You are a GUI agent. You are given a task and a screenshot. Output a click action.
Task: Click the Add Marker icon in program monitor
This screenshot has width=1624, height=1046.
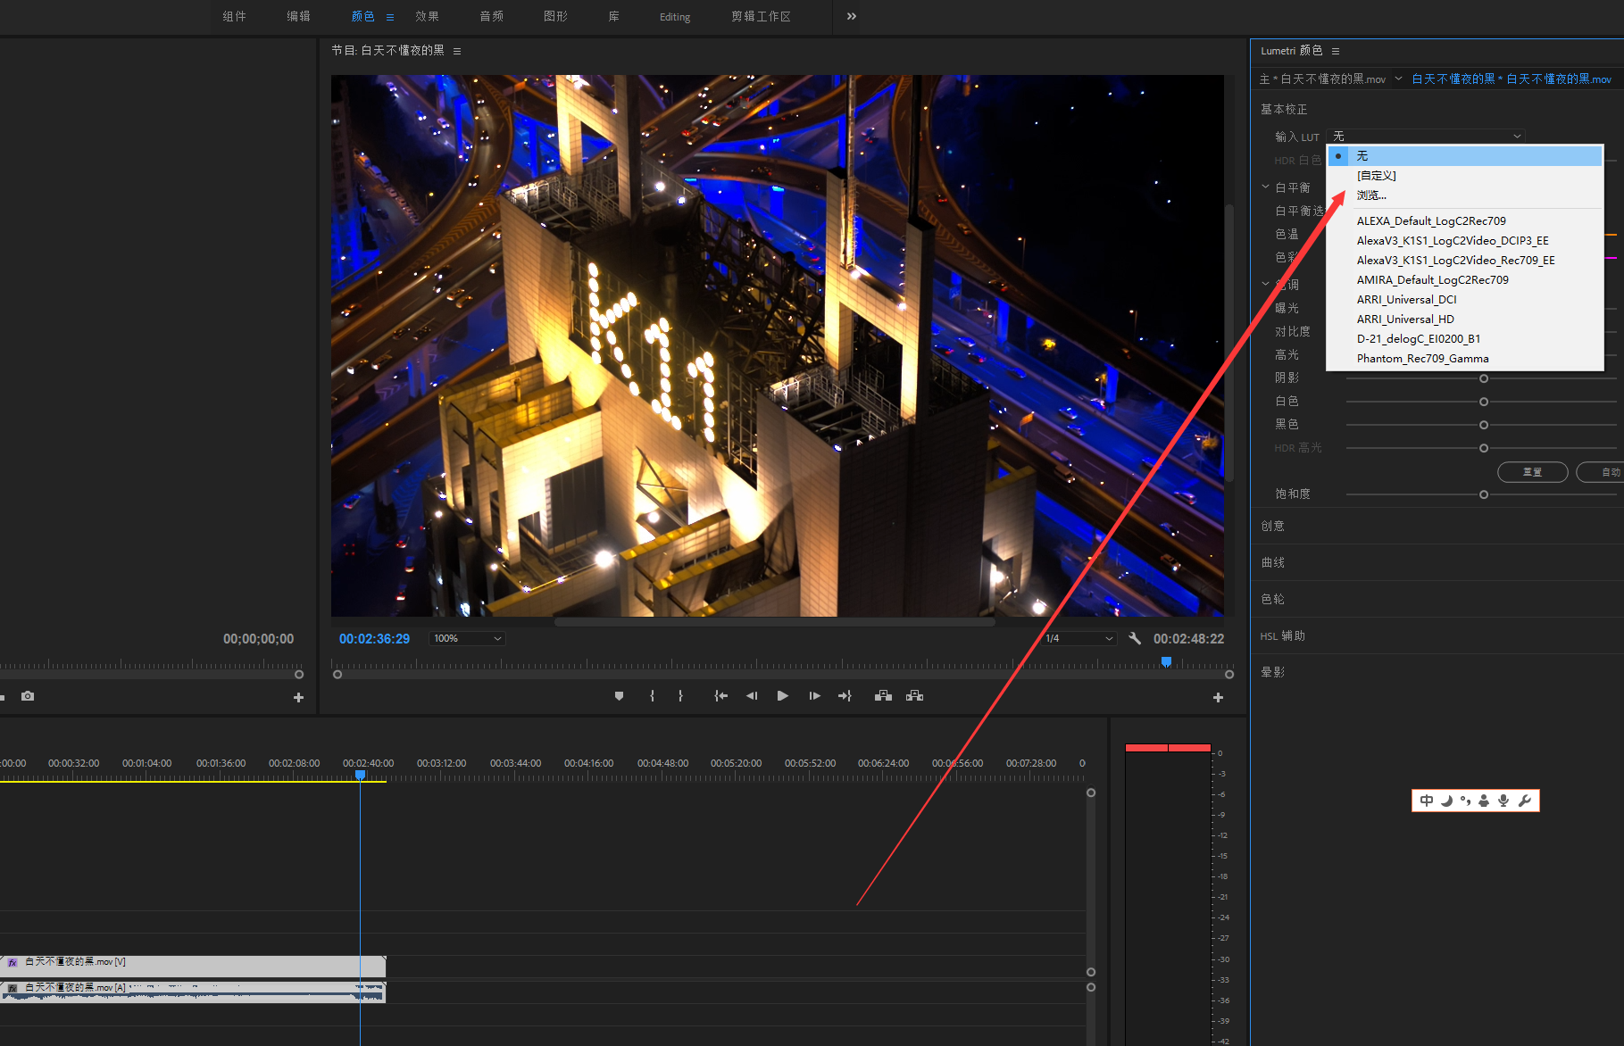(x=619, y=696)
